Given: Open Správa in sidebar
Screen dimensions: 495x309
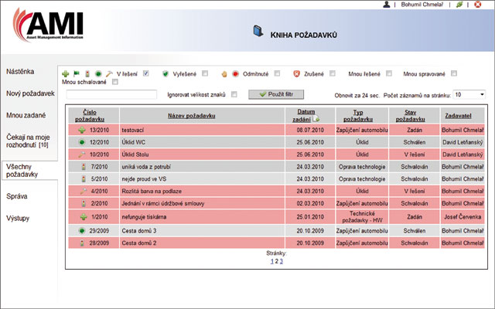Looking at the screenshot, I should (17, 196).
